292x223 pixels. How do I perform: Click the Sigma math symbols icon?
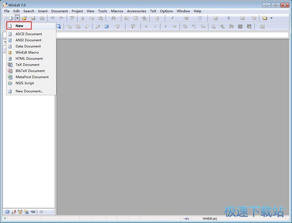click(x=229, y=18)
